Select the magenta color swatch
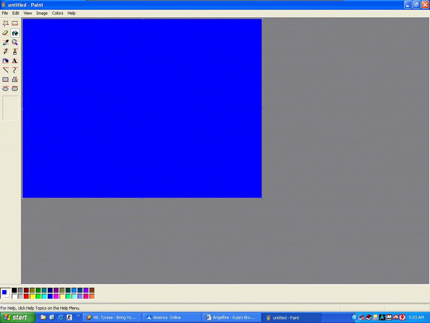 click(56, 296)
